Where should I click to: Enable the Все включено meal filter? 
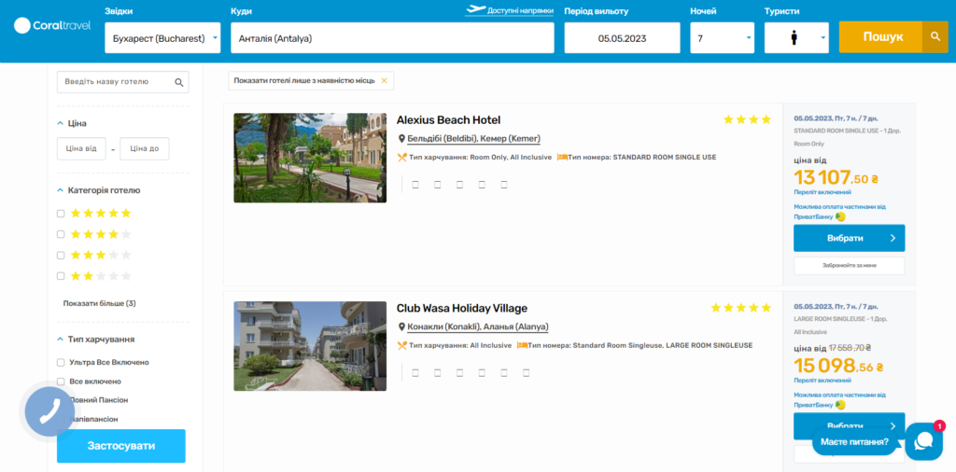(x=61, y=382)
